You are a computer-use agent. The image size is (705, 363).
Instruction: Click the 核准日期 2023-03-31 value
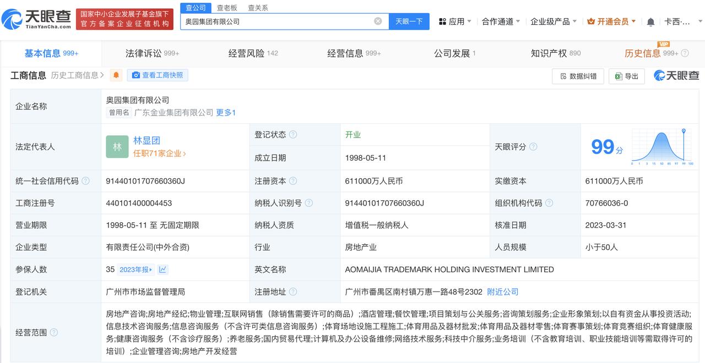(606, 225)
